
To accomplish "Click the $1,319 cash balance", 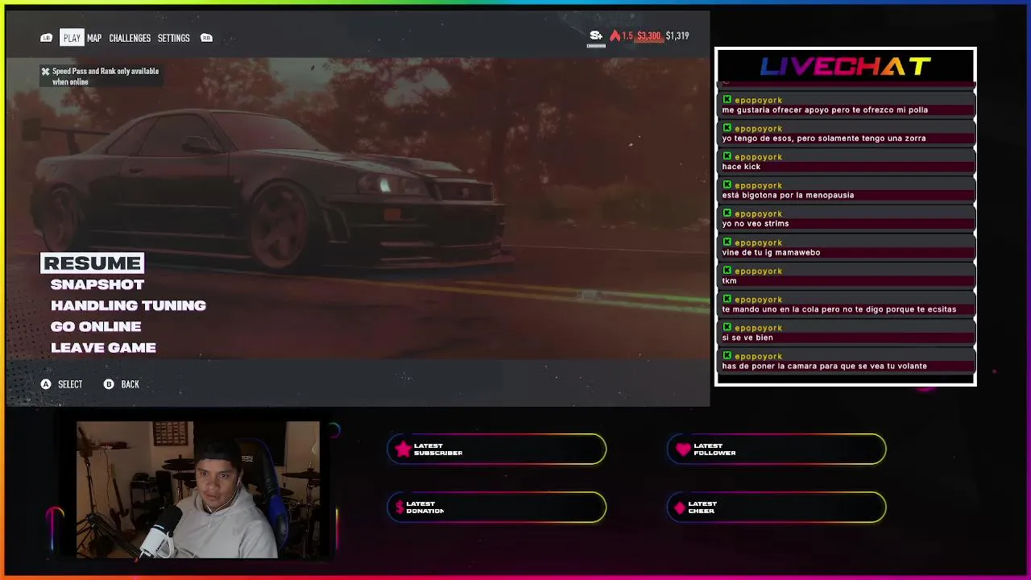I will [677, 35].
